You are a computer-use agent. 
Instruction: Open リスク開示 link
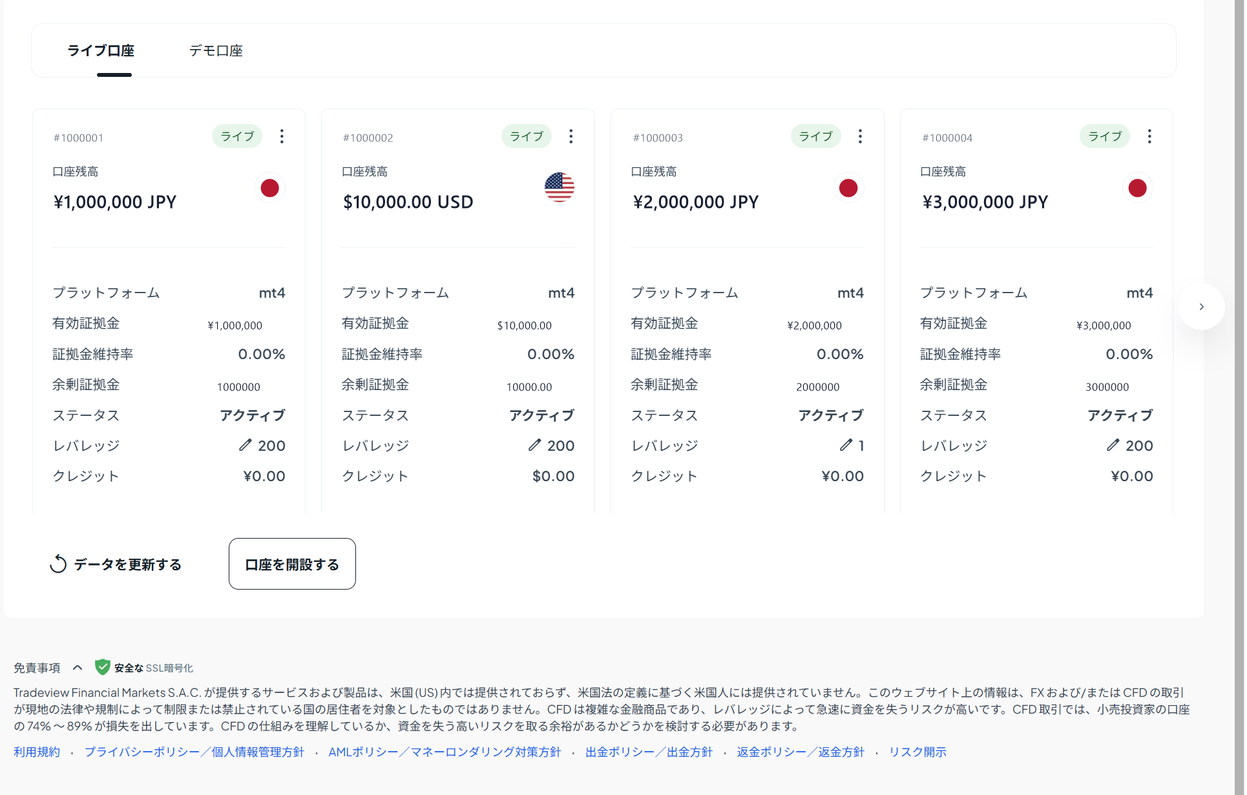coord(917,752)
